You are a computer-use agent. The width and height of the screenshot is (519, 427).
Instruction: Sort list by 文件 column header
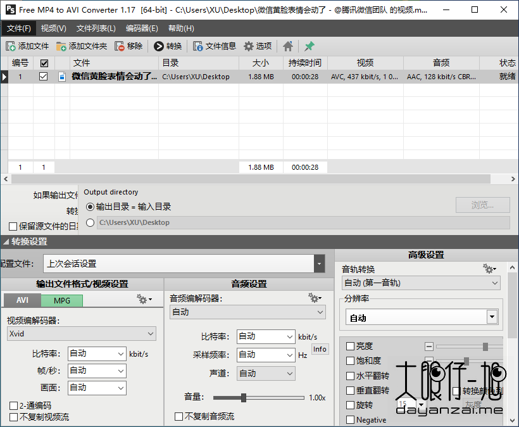114,63
